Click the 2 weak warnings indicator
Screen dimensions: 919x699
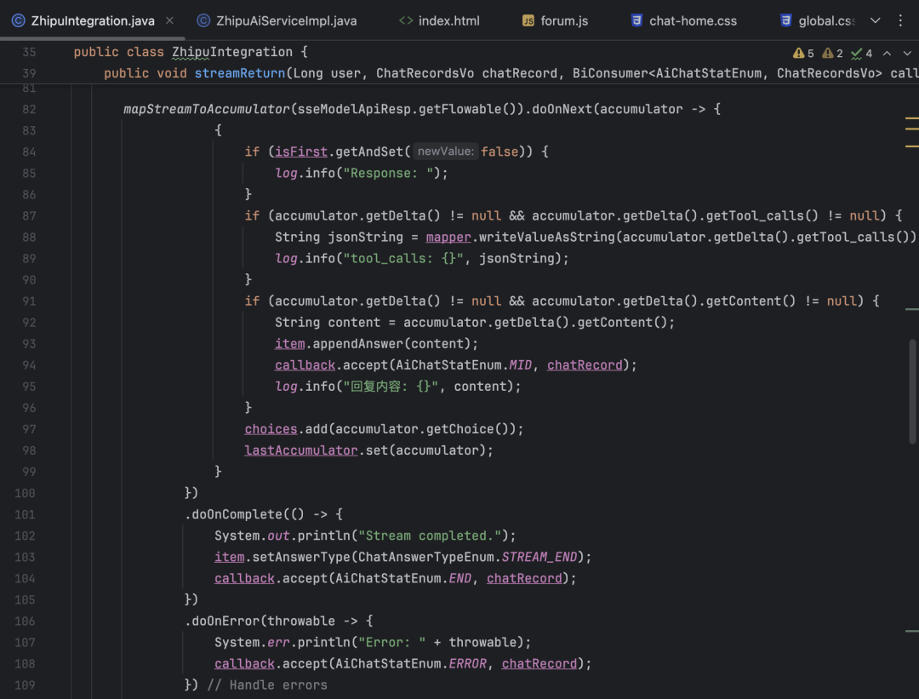click(x=832, y=54)
